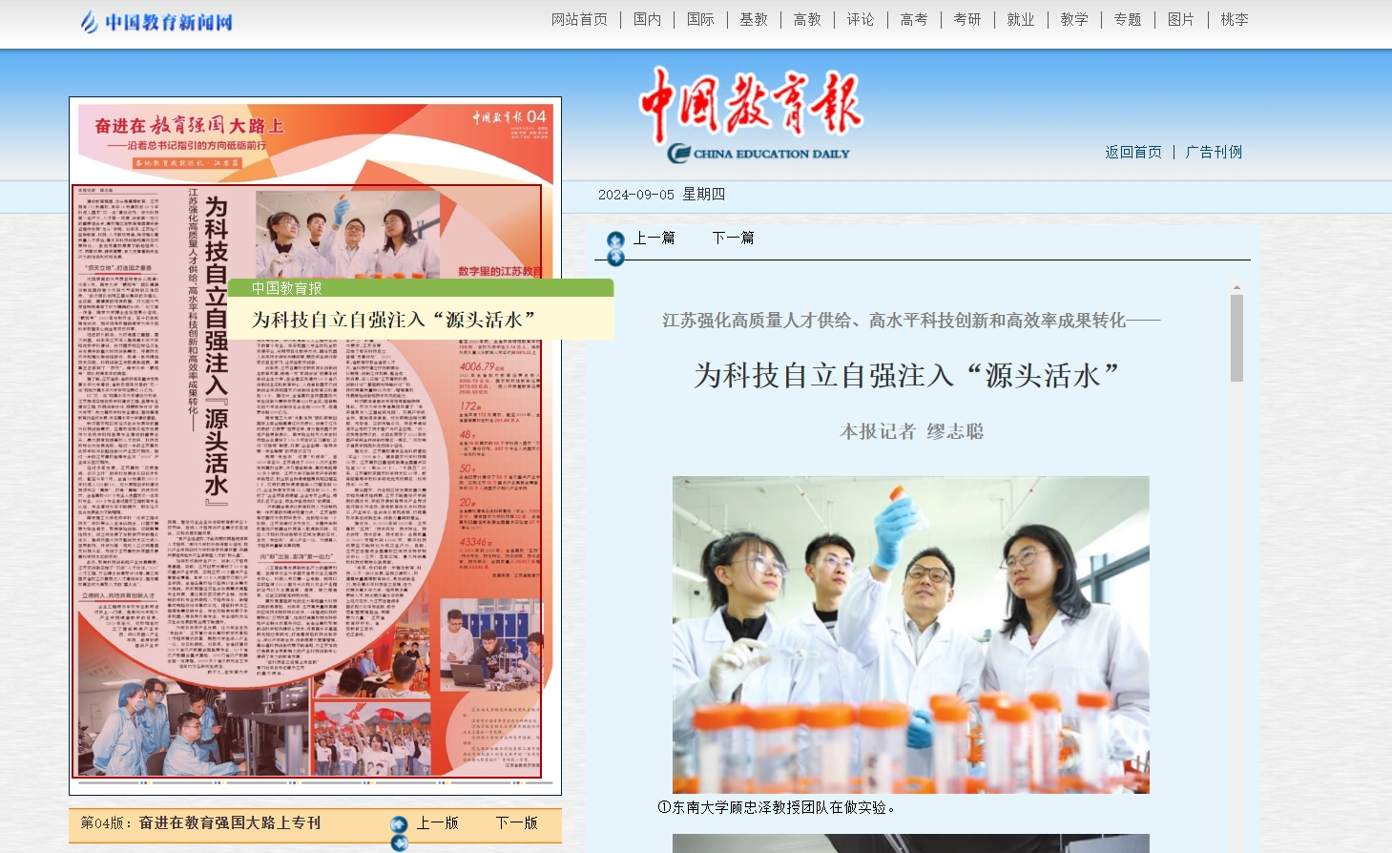Image resolution: width=1392 pixels, height=853 pixels.
Task: Open 高考 navigation item
Action: click(914, 19)
